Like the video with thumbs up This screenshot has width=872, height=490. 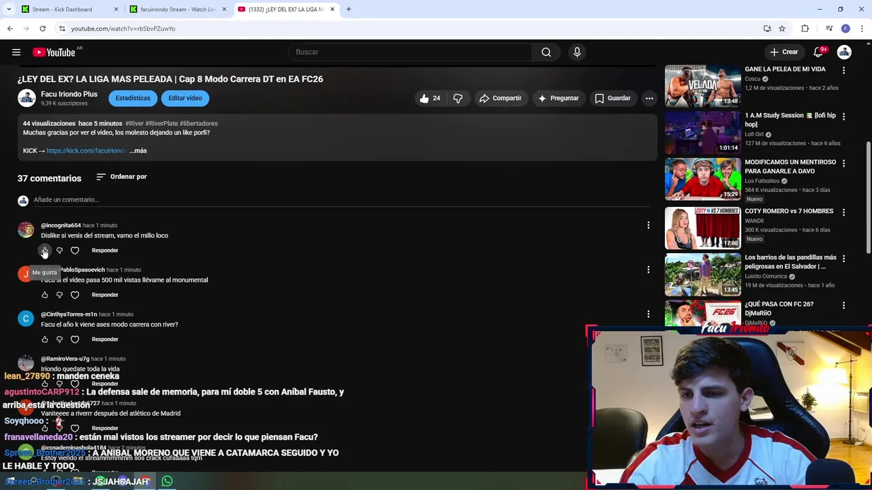pos(430,98)
